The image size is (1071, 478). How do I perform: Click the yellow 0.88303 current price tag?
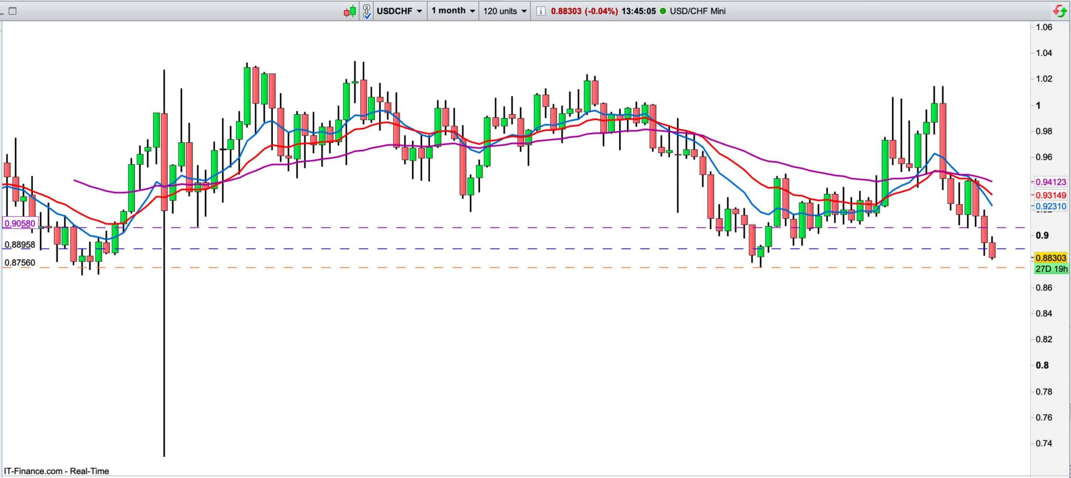1051,258
